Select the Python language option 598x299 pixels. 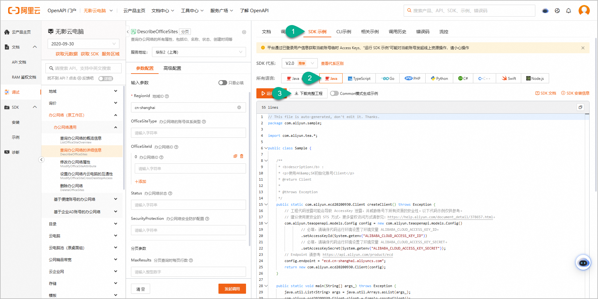pos(439,78)
